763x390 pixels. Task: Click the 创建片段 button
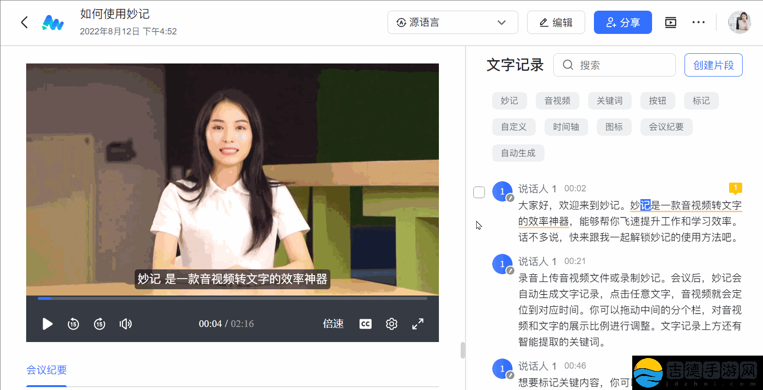(713, 65)
